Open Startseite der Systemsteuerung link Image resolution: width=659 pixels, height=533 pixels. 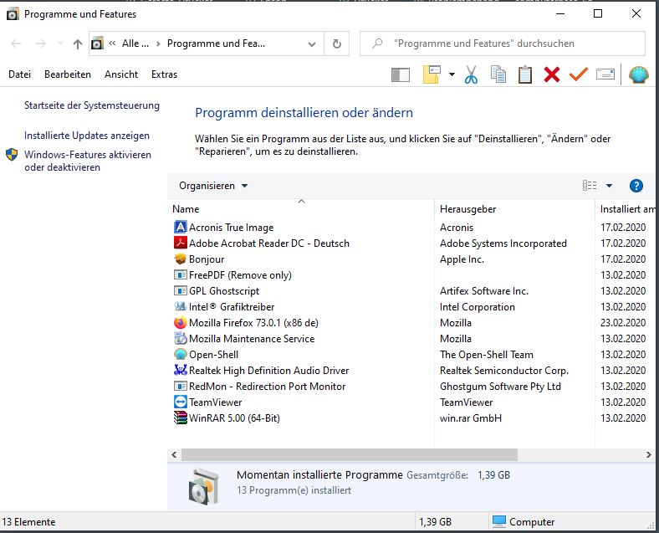tap(92, 105)
